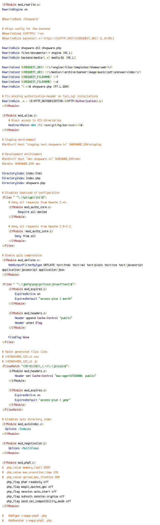The height and width of the screenshot is (525, 160).
Task: Click the 'php_flag phar.readonly off' line
Action: pos(27,482)
